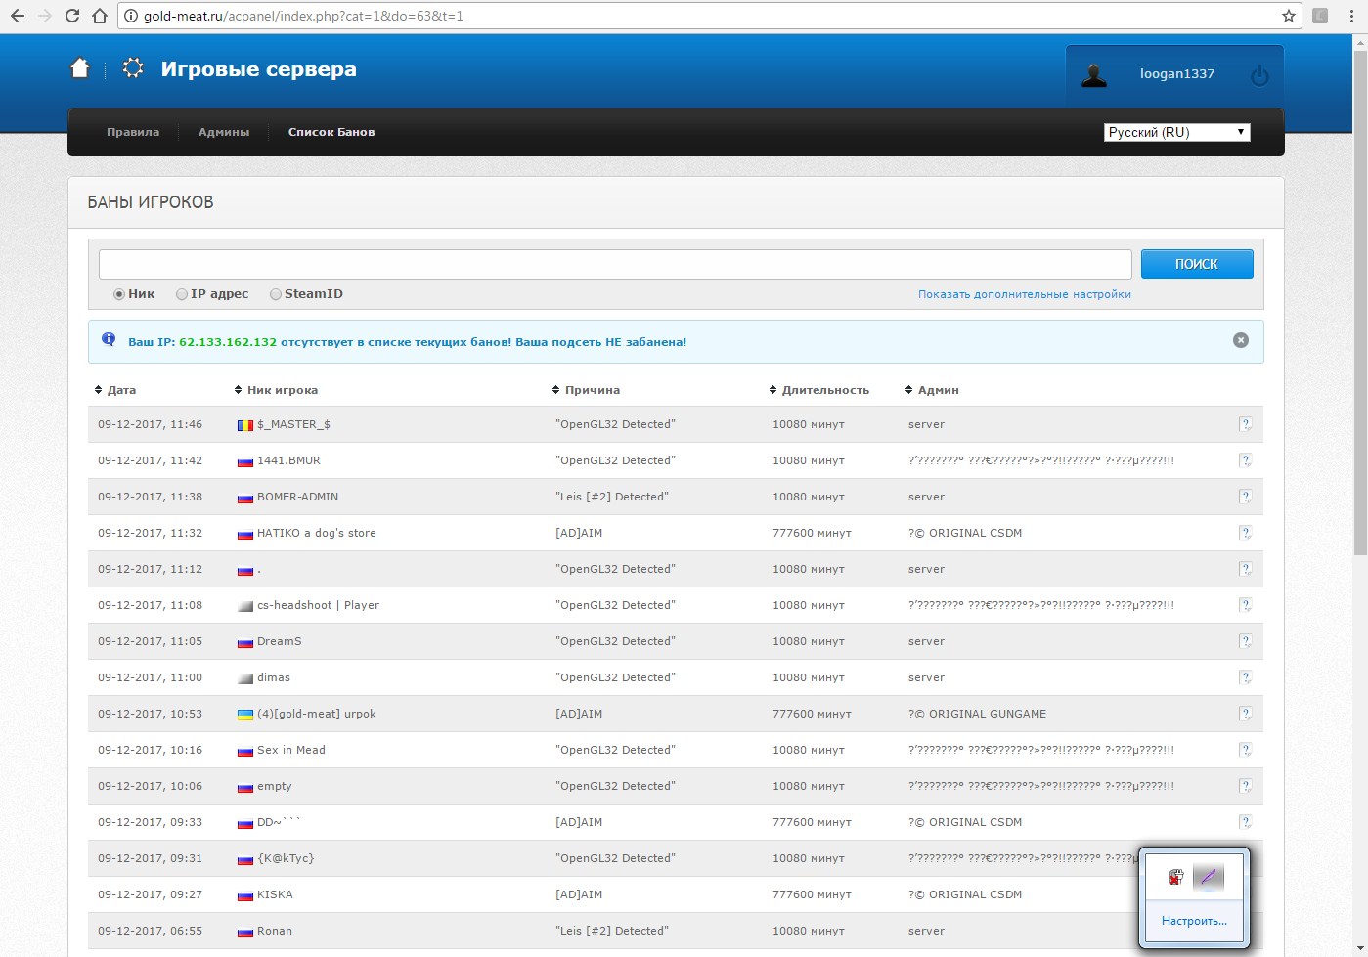The width and height of the screenshot is (1368, 957).
Task: Open the browser home page icon
Action: click(x=99, y=16)
